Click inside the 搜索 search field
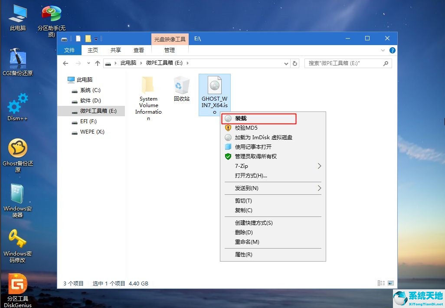The height and width of the screenshot is (308, 445). (347, 63)
